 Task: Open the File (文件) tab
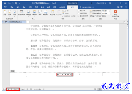[5, 7]
